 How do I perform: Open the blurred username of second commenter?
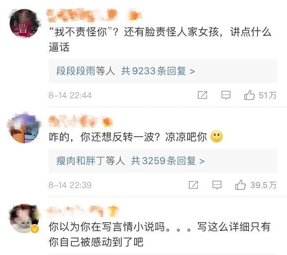pos(80,122)
